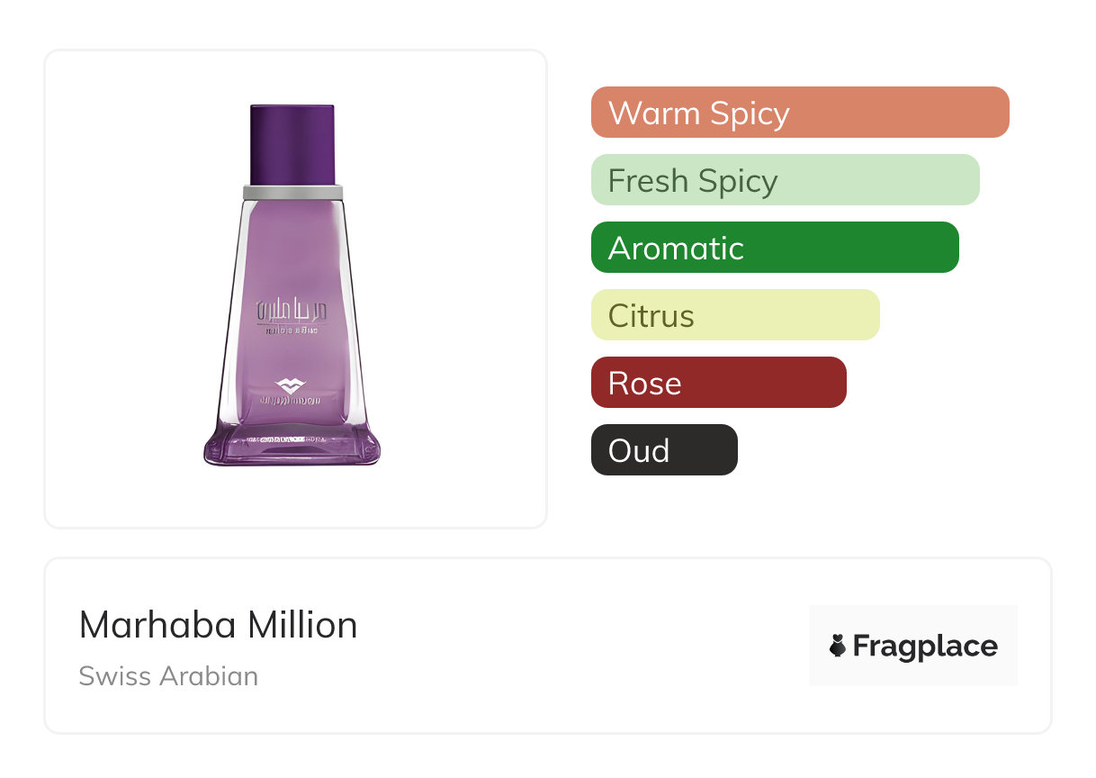Click the Fragplace wordmark text

tap(925, 646)
